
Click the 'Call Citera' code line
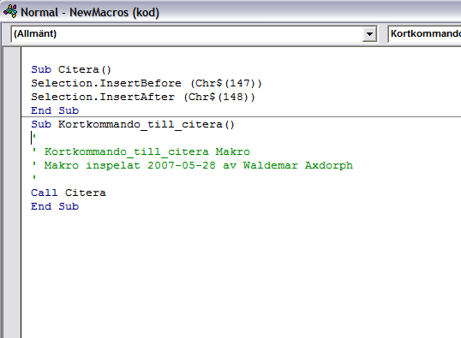[69, 193]
